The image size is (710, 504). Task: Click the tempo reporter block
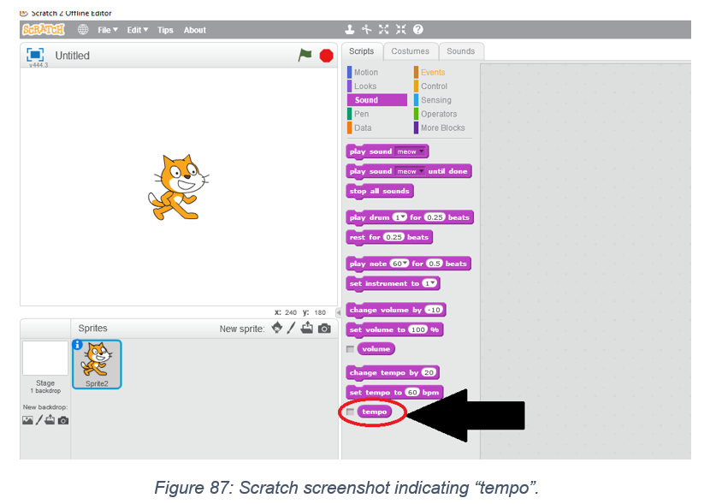point(375,412)
